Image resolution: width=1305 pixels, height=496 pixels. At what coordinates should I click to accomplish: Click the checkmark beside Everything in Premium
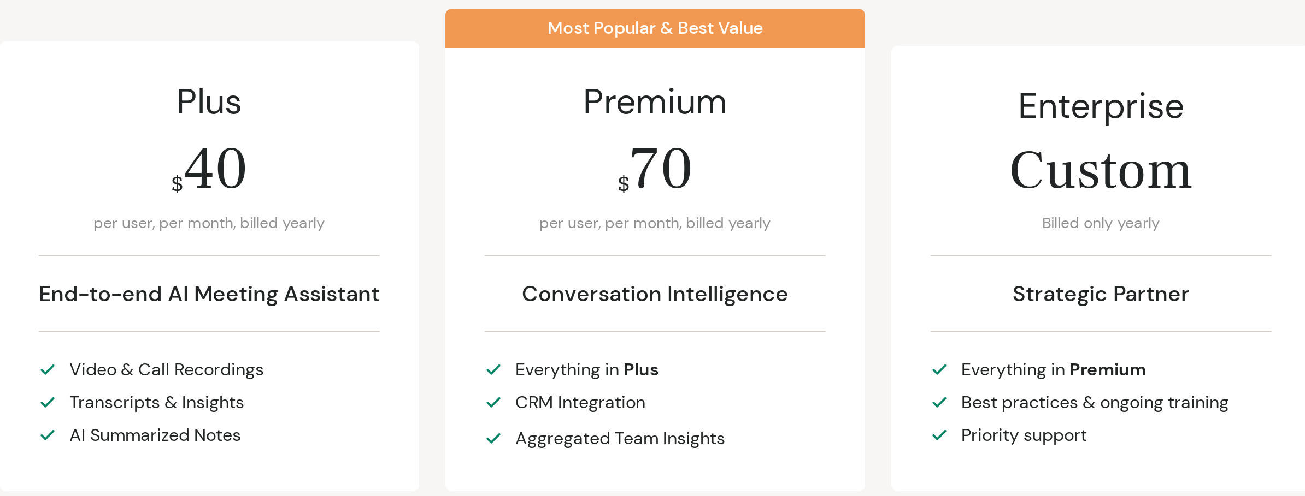[939, 370]
